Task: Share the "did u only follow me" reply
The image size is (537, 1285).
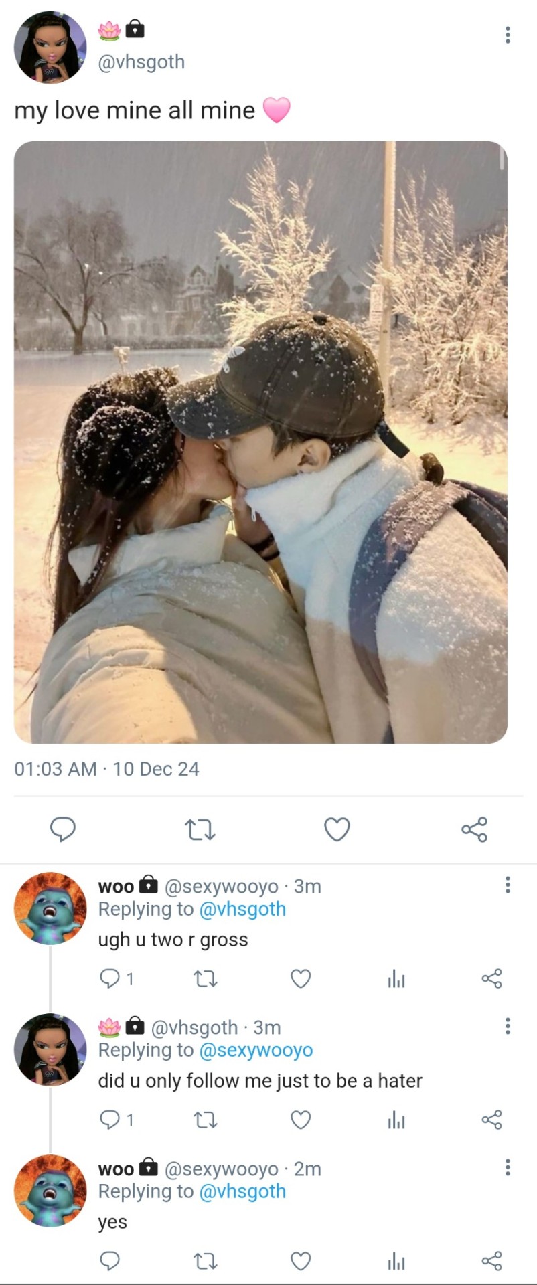Action: [491, 1120]
